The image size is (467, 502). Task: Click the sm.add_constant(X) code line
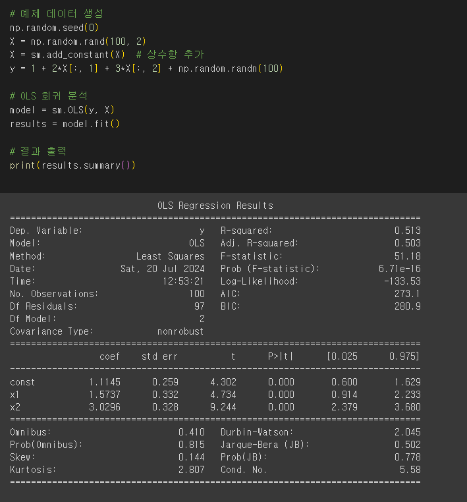(x=107, y=55)
